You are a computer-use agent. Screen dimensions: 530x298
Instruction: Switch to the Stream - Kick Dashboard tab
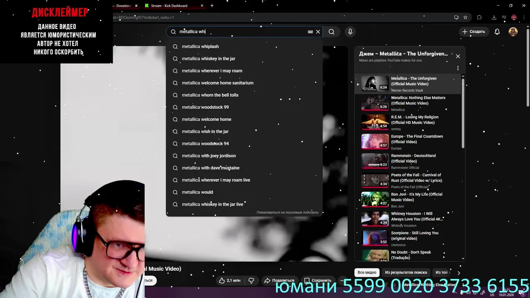(x=174, y=6)
